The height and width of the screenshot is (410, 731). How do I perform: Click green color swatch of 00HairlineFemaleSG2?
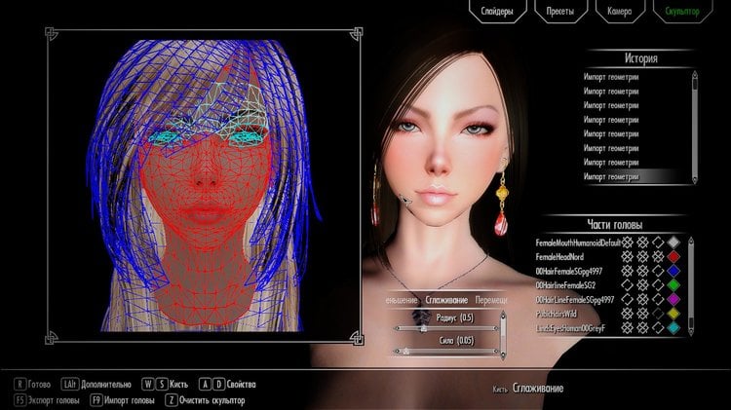pos(673,284)
